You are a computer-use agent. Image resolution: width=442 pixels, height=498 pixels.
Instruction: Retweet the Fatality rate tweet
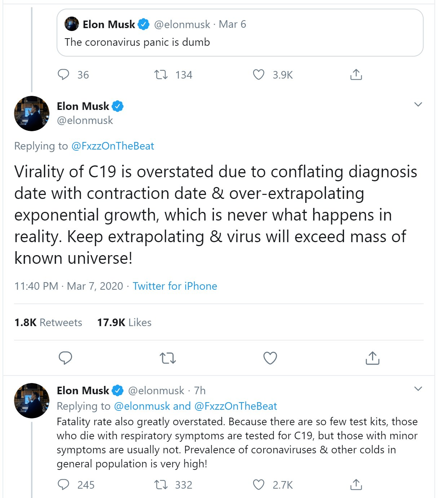(x=161, y=485)
